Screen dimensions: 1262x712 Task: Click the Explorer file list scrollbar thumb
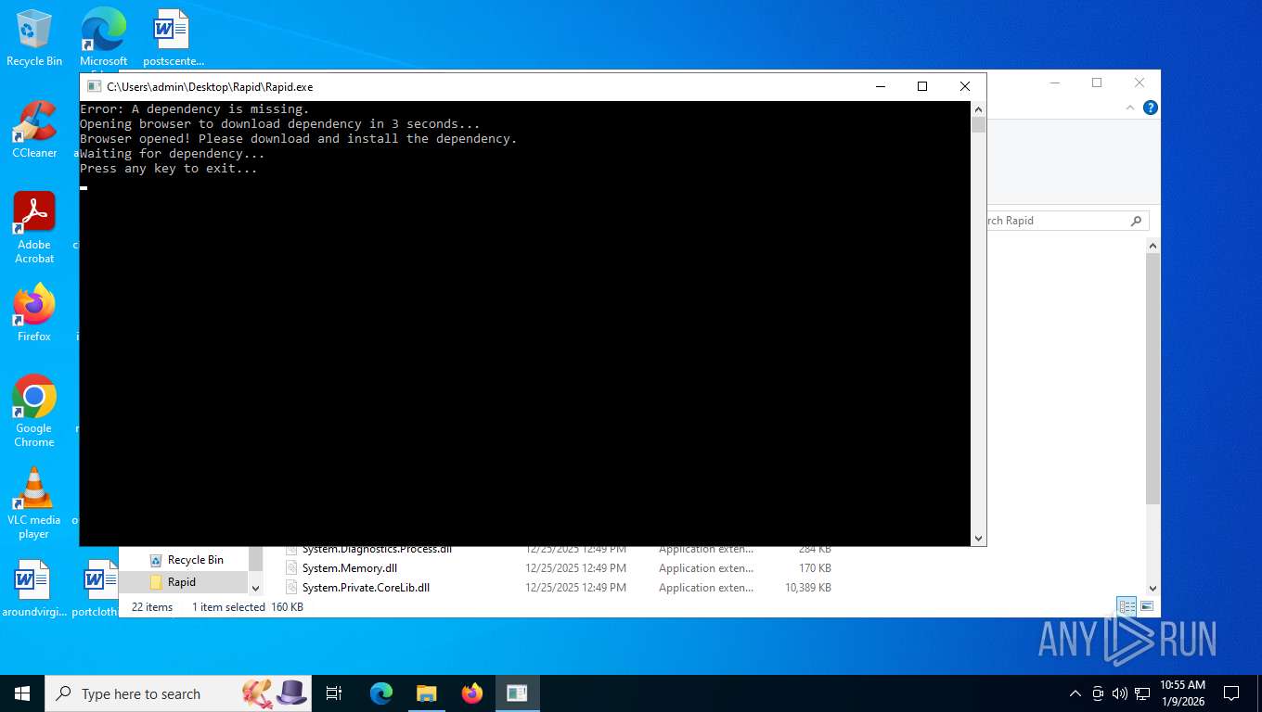pyautogui.click(x=1153, y=378)
